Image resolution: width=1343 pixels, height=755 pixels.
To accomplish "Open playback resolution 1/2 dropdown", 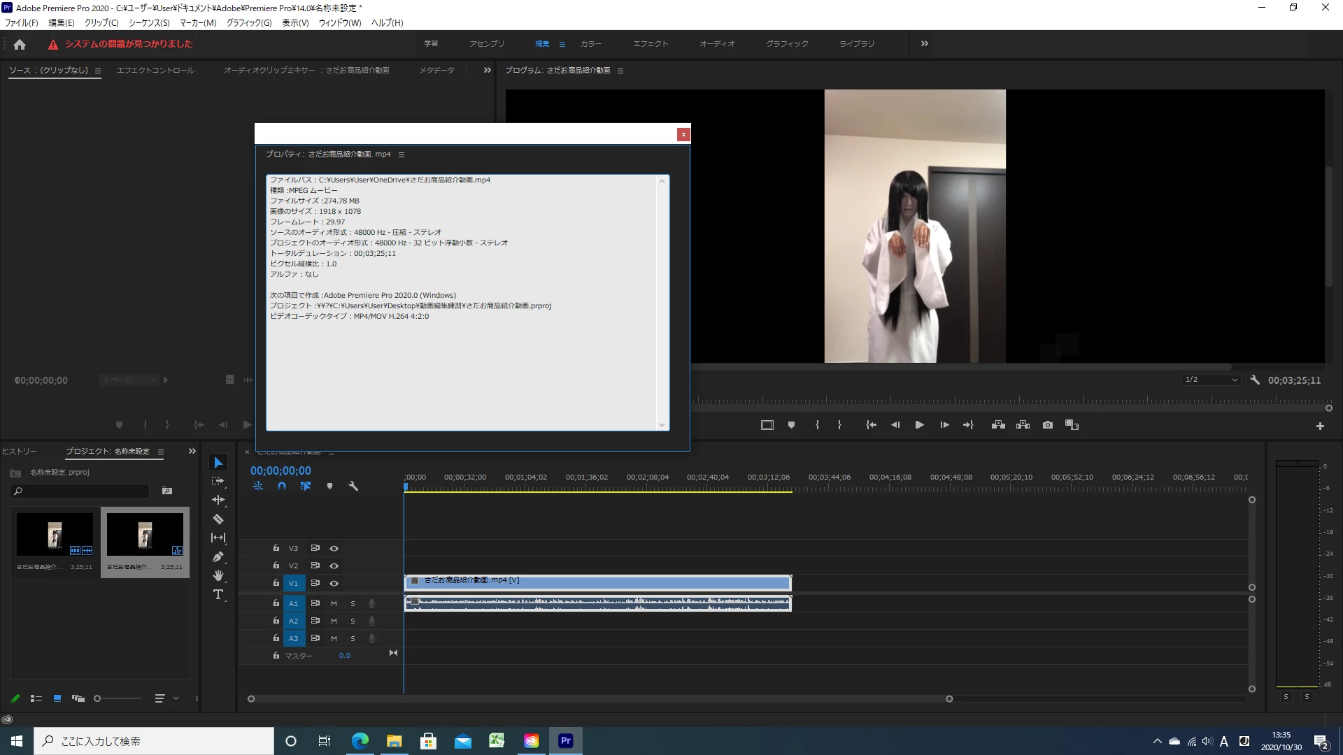I will [x=1211, y=380].
